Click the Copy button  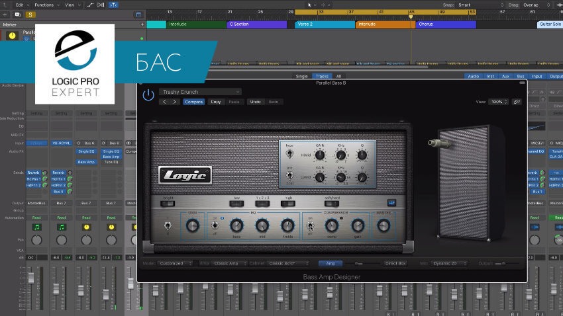click(x=215, y=102)
